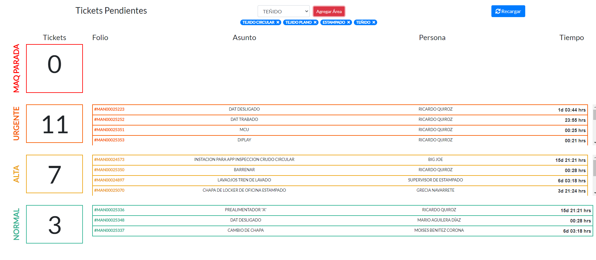Remove the TEÑIDO filter tag
Viewport: 596px width, 260px height.
[x=374, y=22]
